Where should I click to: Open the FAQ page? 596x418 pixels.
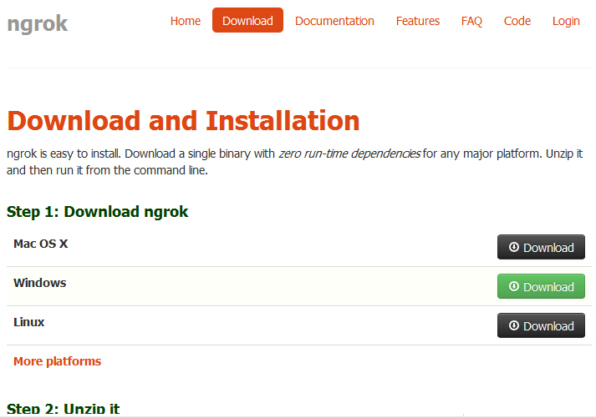click(471, 21)
